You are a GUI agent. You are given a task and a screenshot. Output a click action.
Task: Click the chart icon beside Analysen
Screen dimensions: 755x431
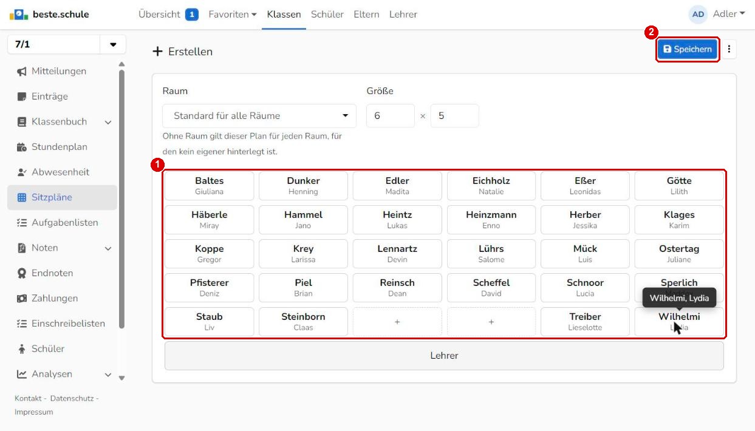click(22, 374)
